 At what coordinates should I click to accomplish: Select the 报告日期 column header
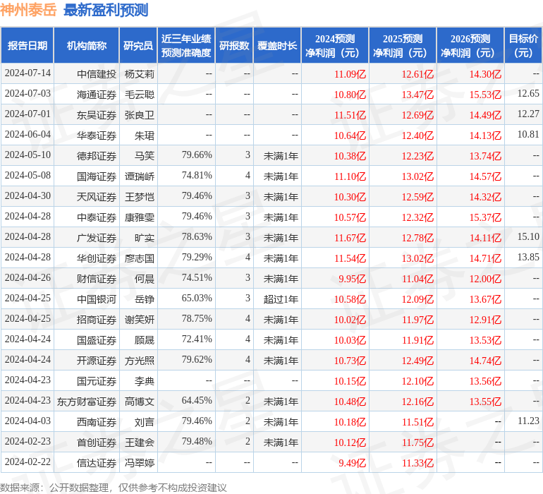[x=28, y=45]
